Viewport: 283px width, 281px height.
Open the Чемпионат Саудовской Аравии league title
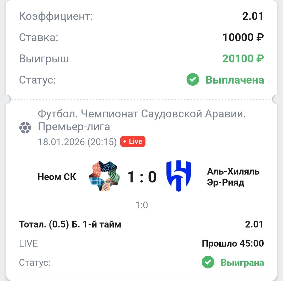click(141, 121)
